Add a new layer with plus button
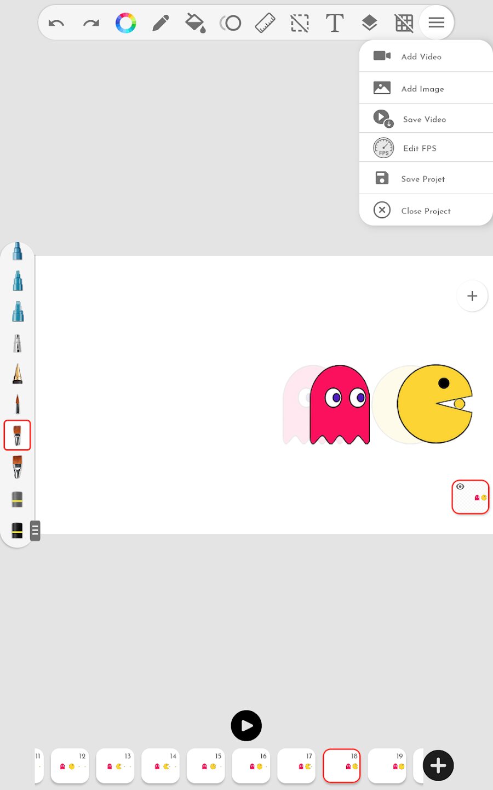This screenshot has width=493, height=790. click(472, 296)
